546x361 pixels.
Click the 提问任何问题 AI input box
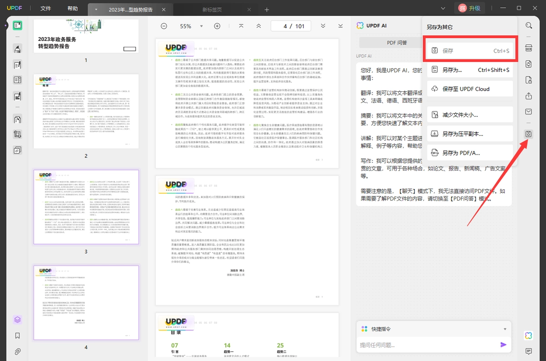point(427,345)
